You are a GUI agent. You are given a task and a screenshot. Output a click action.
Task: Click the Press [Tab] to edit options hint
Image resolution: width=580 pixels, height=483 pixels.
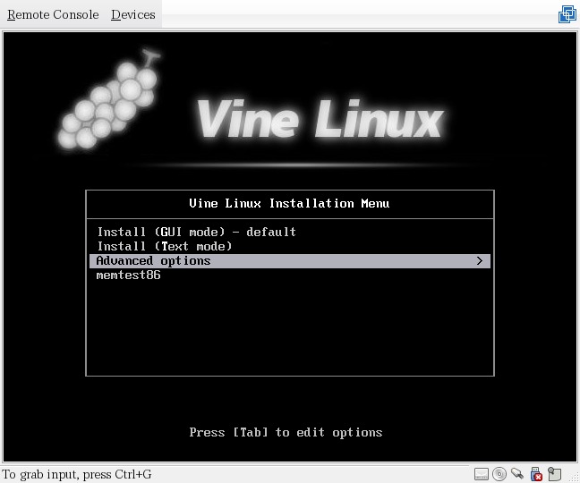pos(286,432)
